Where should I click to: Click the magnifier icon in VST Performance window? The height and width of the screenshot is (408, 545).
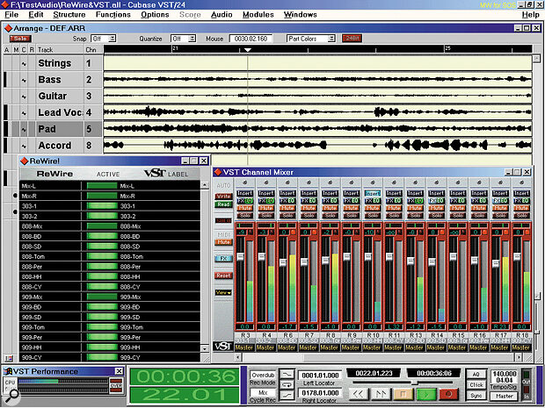click(x=13, y=395)
